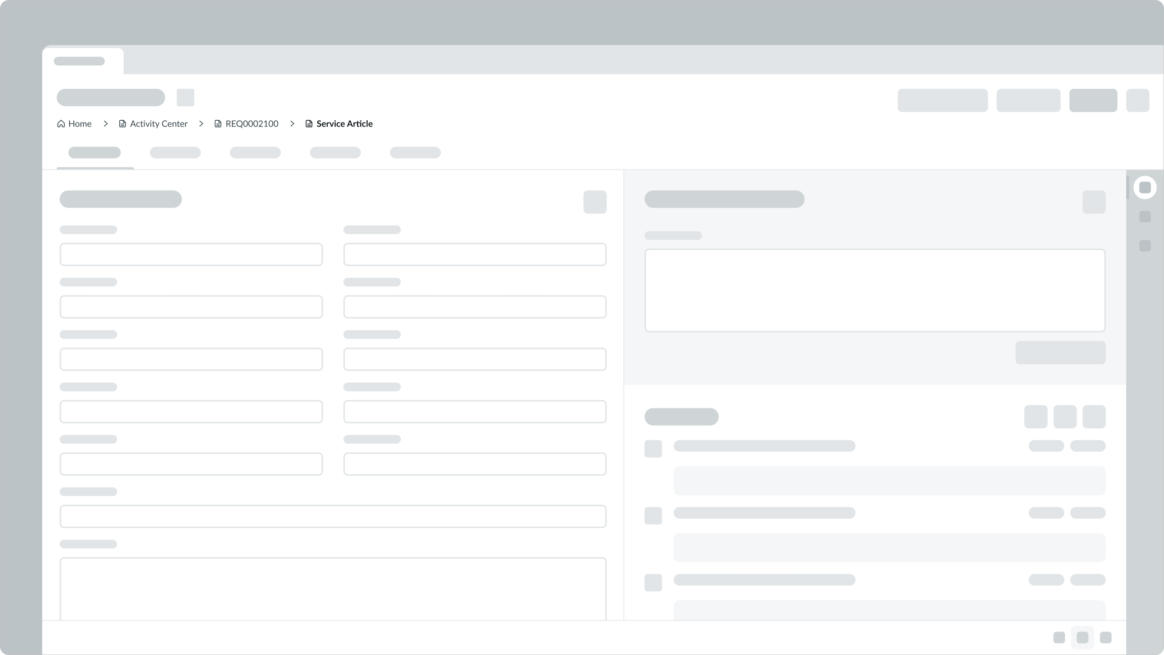Click the document icon beside Service Article

[x=308, y=123]
